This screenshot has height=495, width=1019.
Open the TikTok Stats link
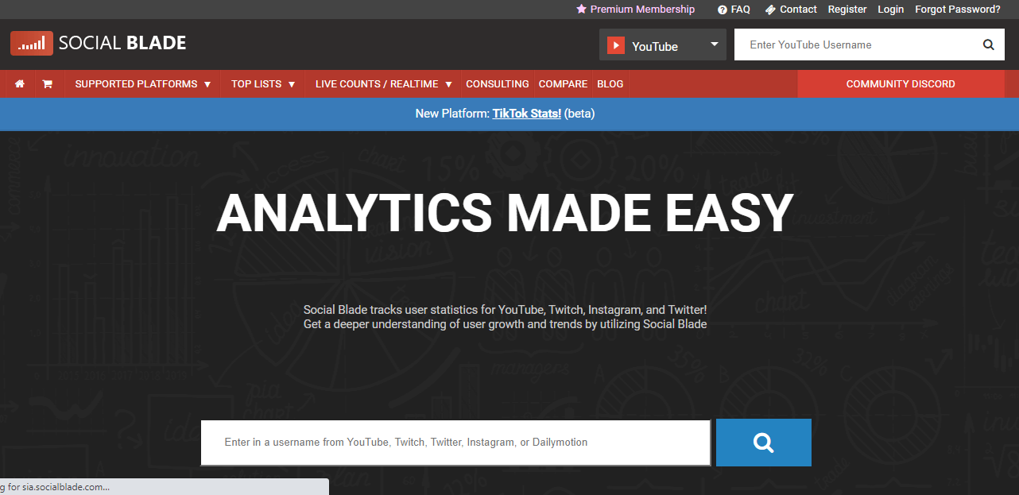coord(527,114)
